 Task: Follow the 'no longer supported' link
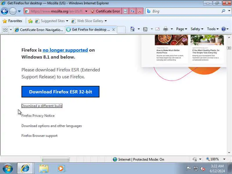(65, 50)
